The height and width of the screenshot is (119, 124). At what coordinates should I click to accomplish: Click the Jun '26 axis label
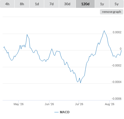pos(49,104)
